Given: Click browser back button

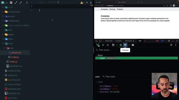Looking at the screenshot, I should 96,6.
